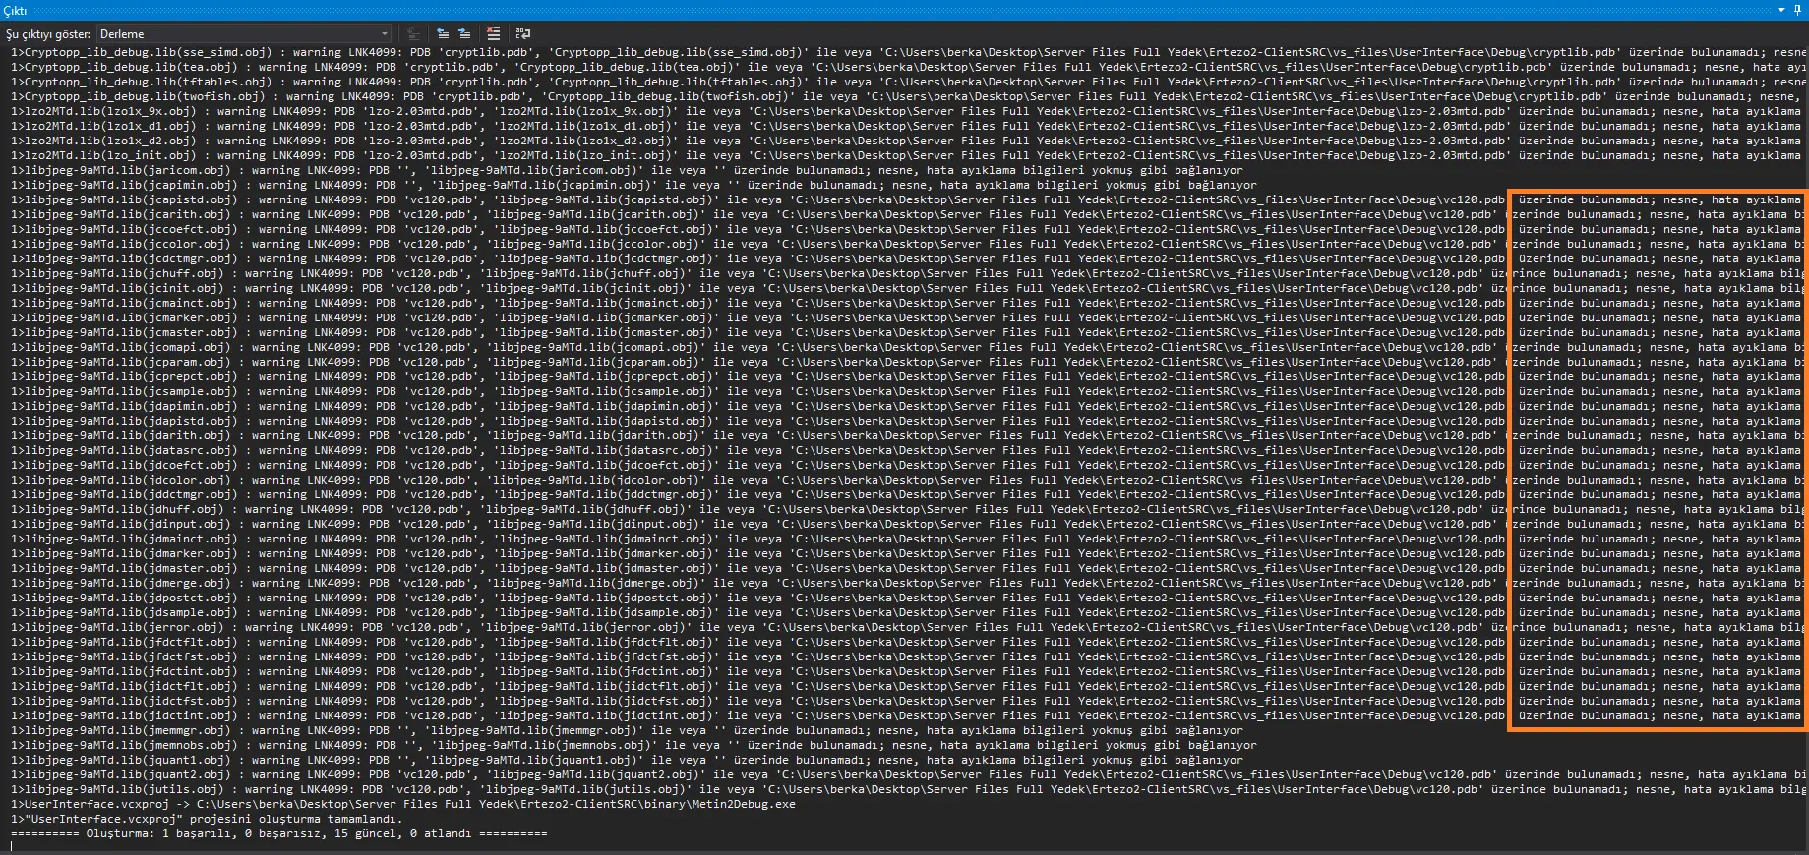Click the jaricom.obj warning line

tap(393, 170)
